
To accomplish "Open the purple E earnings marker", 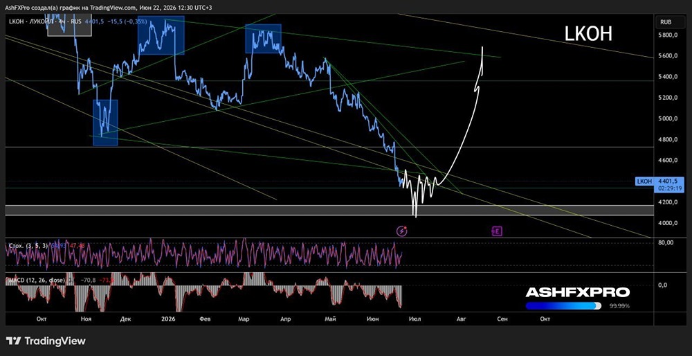I will (497, 231).
